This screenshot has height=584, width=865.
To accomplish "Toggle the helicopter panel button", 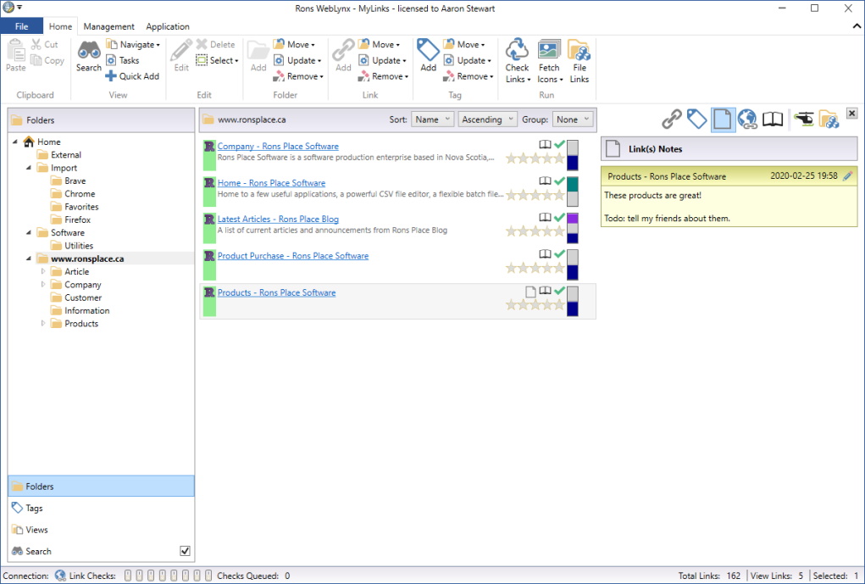I will [x=804, y=119].
